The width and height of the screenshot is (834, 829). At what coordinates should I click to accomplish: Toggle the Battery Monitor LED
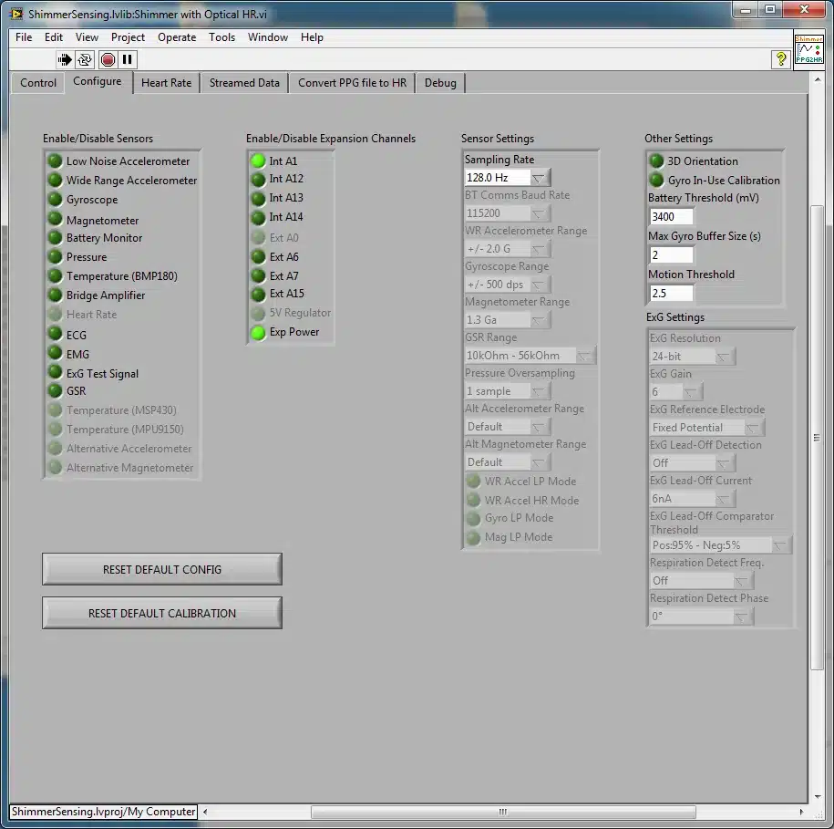click(x=55, y=237)
